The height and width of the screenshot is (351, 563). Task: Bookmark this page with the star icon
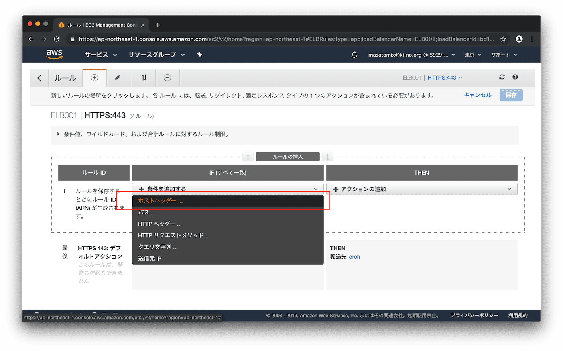click(x=503, y=39)
